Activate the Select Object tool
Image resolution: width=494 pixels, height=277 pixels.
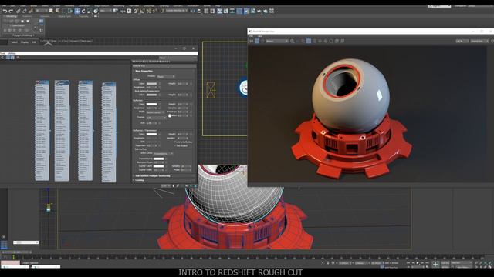(52, 11)
